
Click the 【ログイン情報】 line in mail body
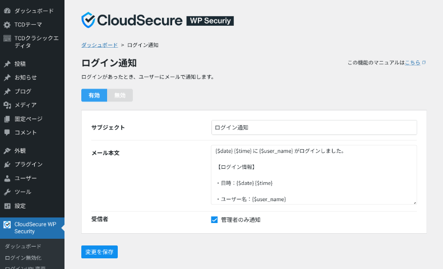pyautogui.click(x=236, y=167)
